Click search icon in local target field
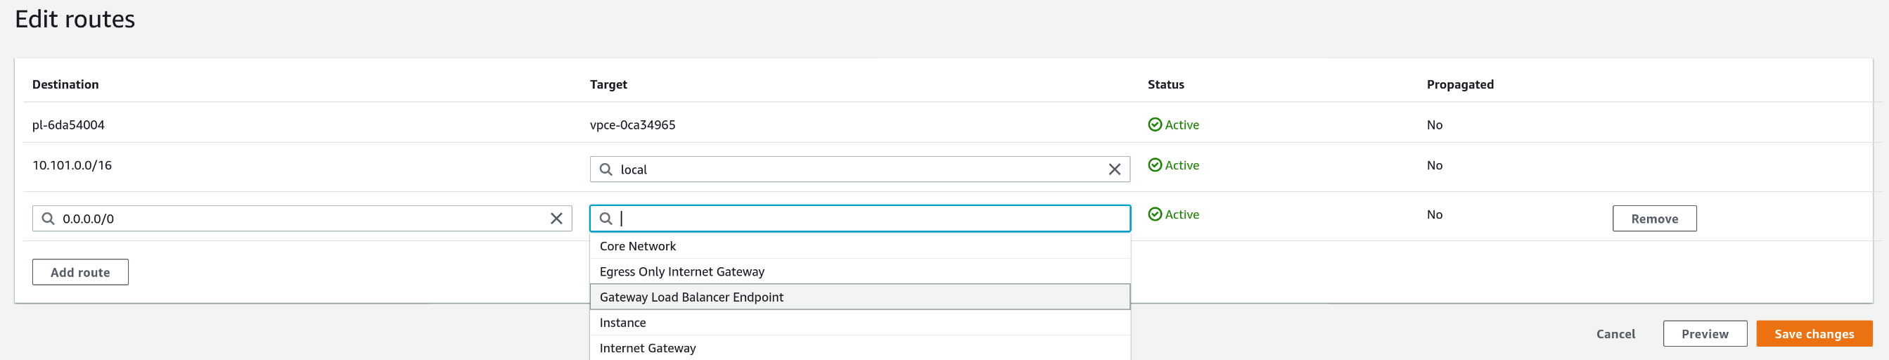Viewport: 1889px width, 360px height. coord(606,169)
